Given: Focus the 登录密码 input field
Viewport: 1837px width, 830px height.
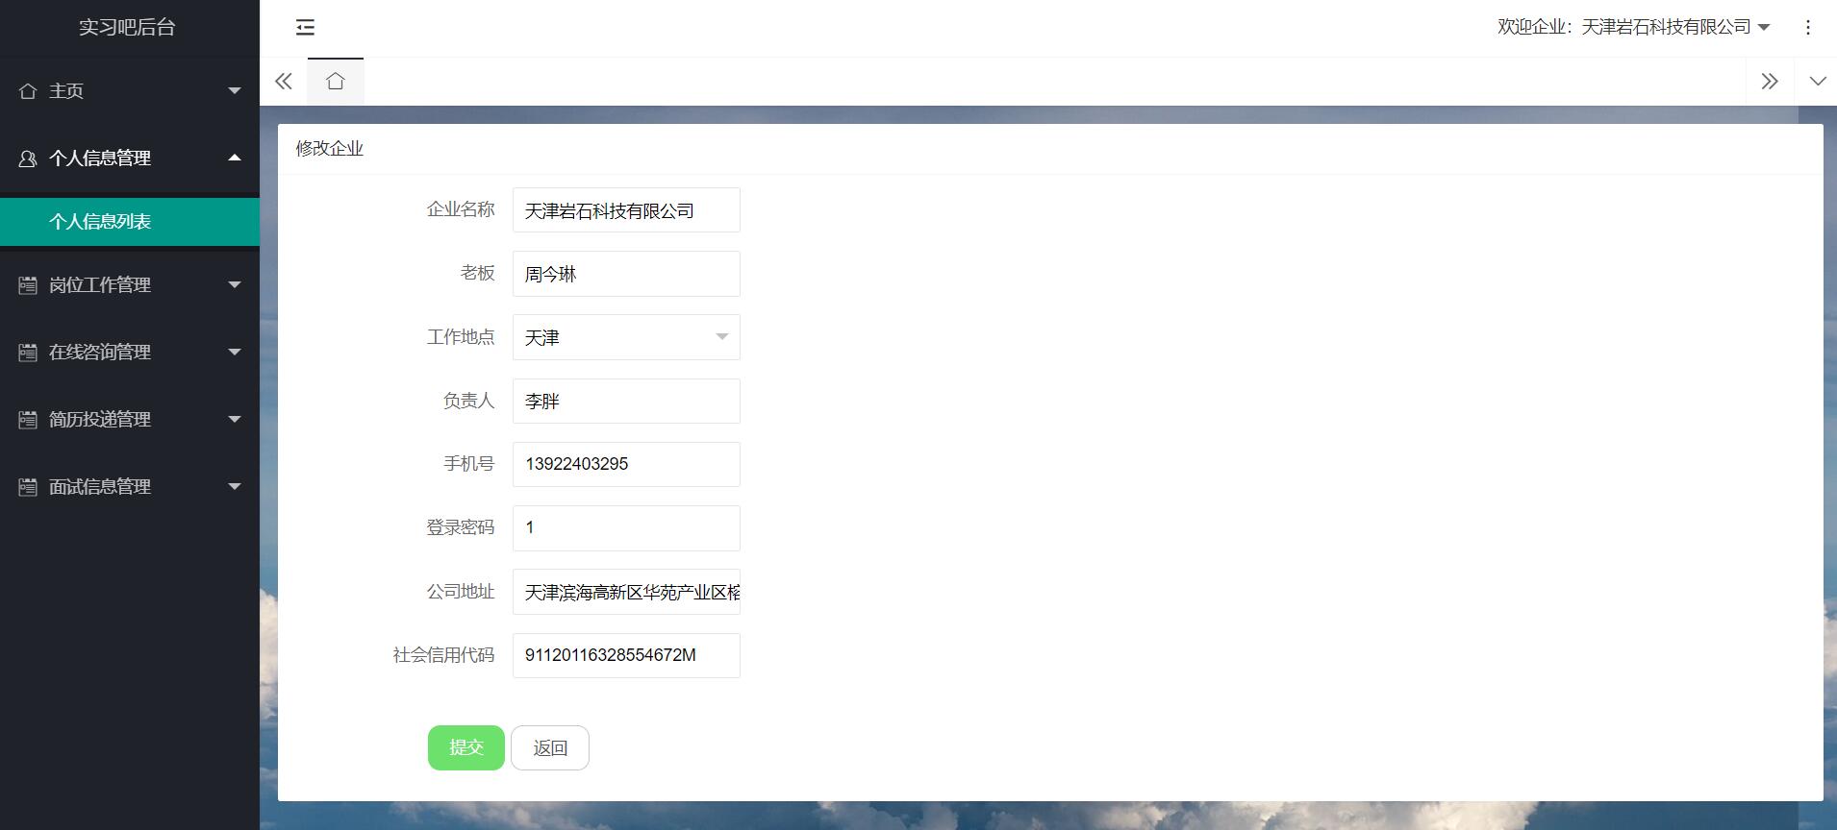Looking at the screenshot, I should pos(626,527).
